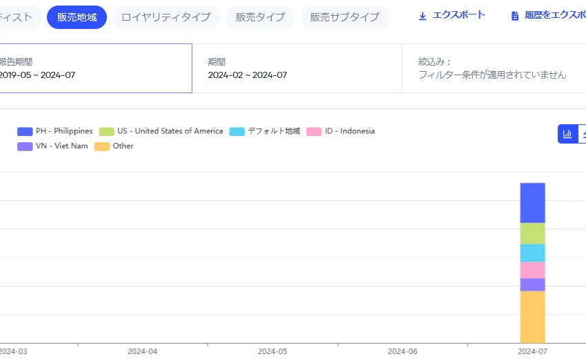The height and width of the screenshot is (361, 586).
Task: Open the 絞込み filter panel
Action: pos(494,68)
